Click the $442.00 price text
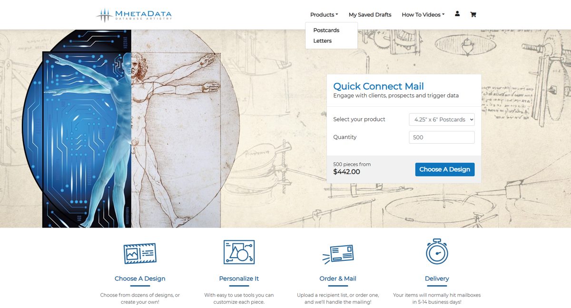The height and width of the screenshot is (308, 571). pos(346,172)
